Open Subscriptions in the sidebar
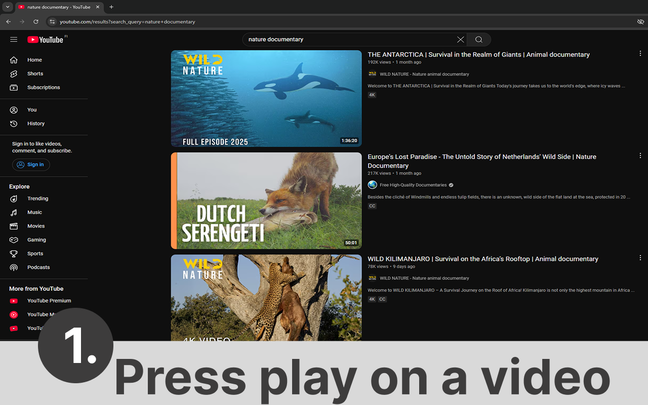Viewport: 648px width, 405px height. click(44, 88)
